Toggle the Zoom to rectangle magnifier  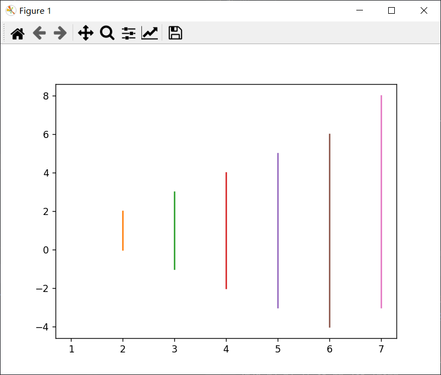(x=107, y=34)
